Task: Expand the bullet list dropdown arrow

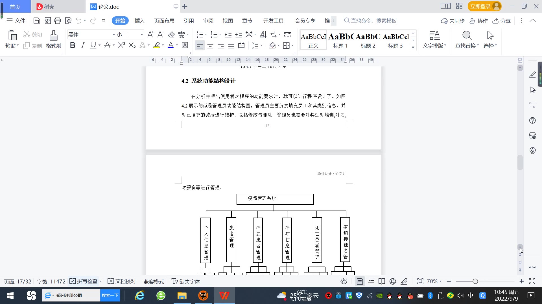Action: pos(206,35)
